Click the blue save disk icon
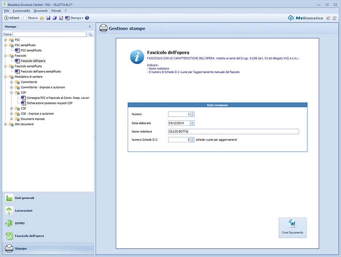 click(x=48, y=18)
